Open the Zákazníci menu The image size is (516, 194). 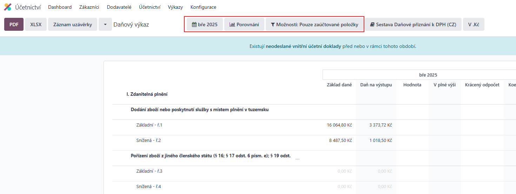click(89, 7)
